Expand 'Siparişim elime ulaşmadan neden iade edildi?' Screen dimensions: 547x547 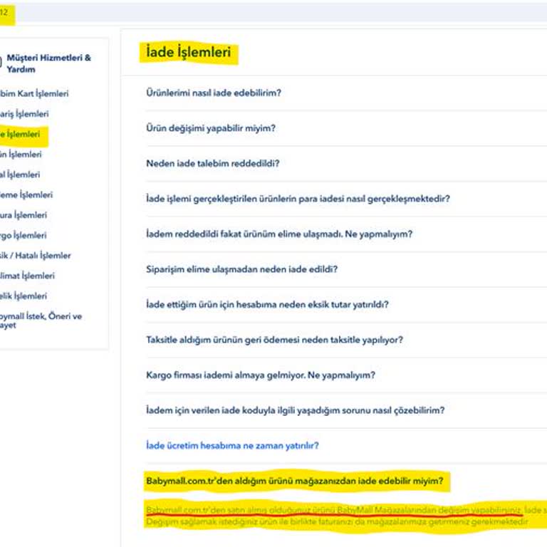[241, 269]
